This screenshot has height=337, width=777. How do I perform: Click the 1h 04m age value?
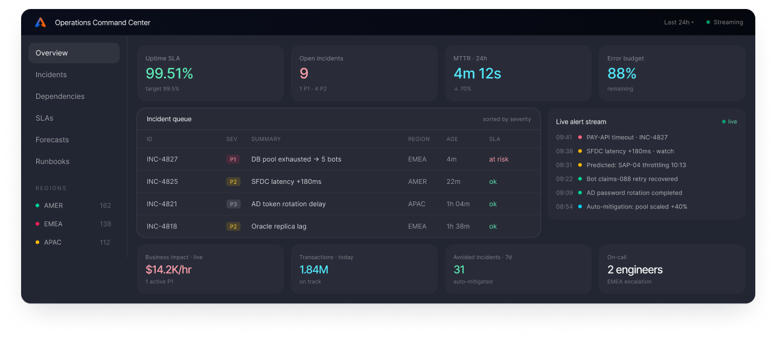(458, 204)
